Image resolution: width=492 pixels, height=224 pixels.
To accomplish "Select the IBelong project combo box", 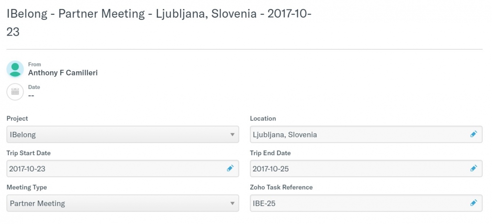I will [x=123, y=134].
